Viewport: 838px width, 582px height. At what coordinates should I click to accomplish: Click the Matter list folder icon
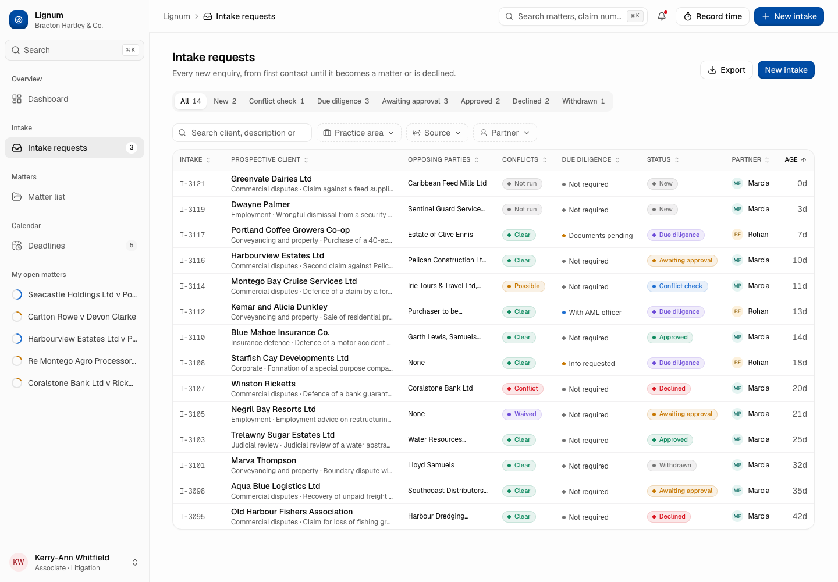point(17,197)
